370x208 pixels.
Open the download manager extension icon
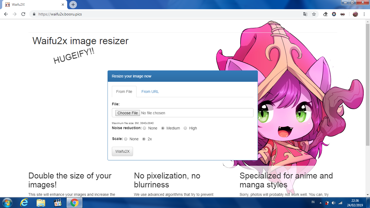[334, 14]
